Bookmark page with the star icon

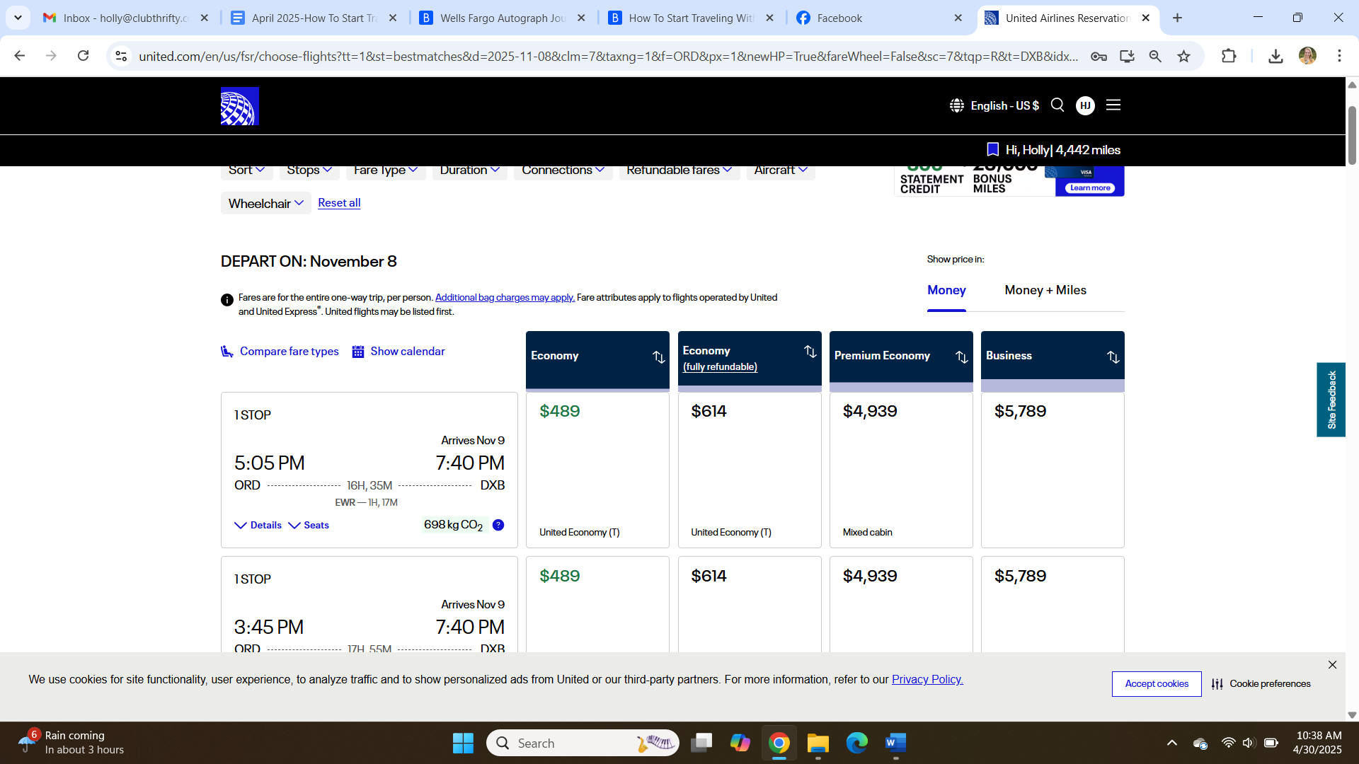1183,56
